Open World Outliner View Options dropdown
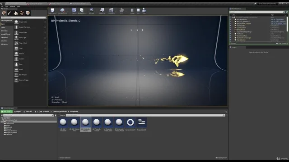 point(281,43)
